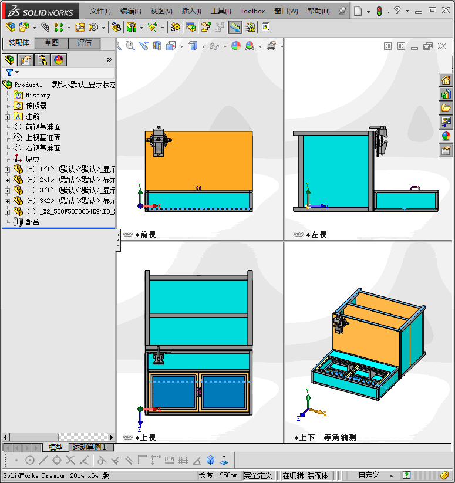Open the 工具(T) menu
455x483 pixels.
click(x=221, y=11)
